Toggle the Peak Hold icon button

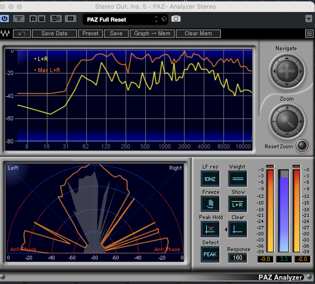point(210,229)
